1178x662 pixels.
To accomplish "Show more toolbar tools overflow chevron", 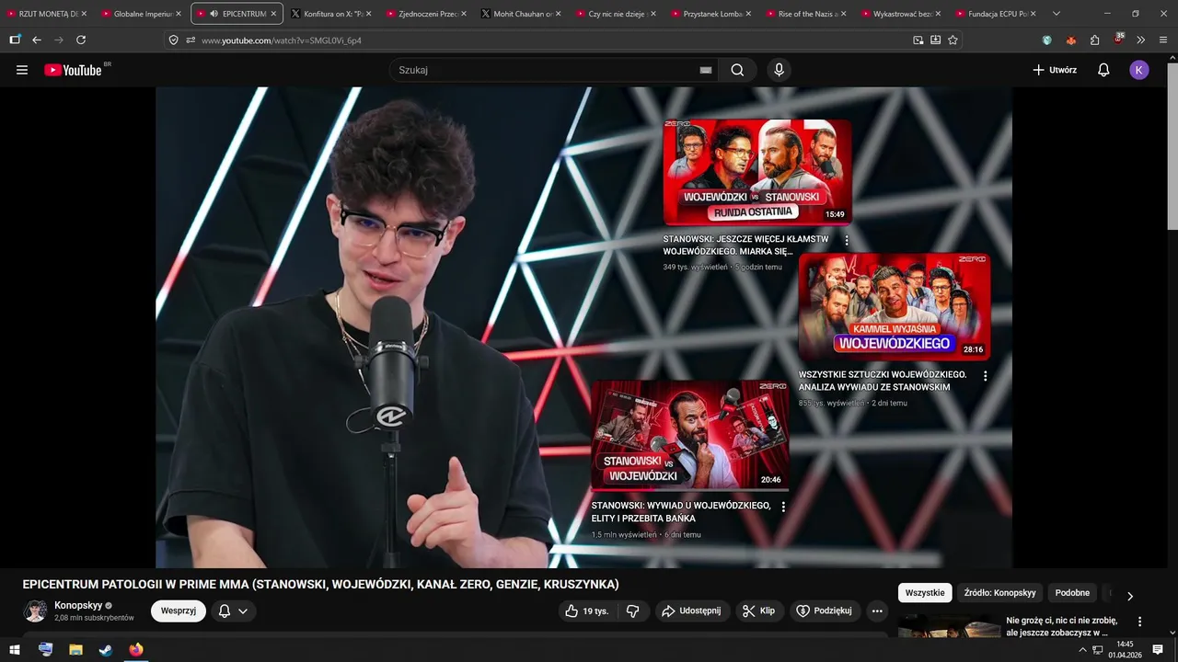I will tap(1140, 40).
